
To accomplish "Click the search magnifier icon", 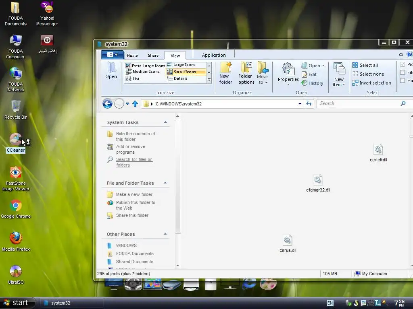I will (x=403, y=103).
